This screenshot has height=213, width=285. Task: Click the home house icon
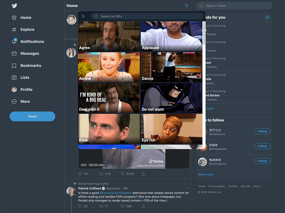(x=14, y=18)
